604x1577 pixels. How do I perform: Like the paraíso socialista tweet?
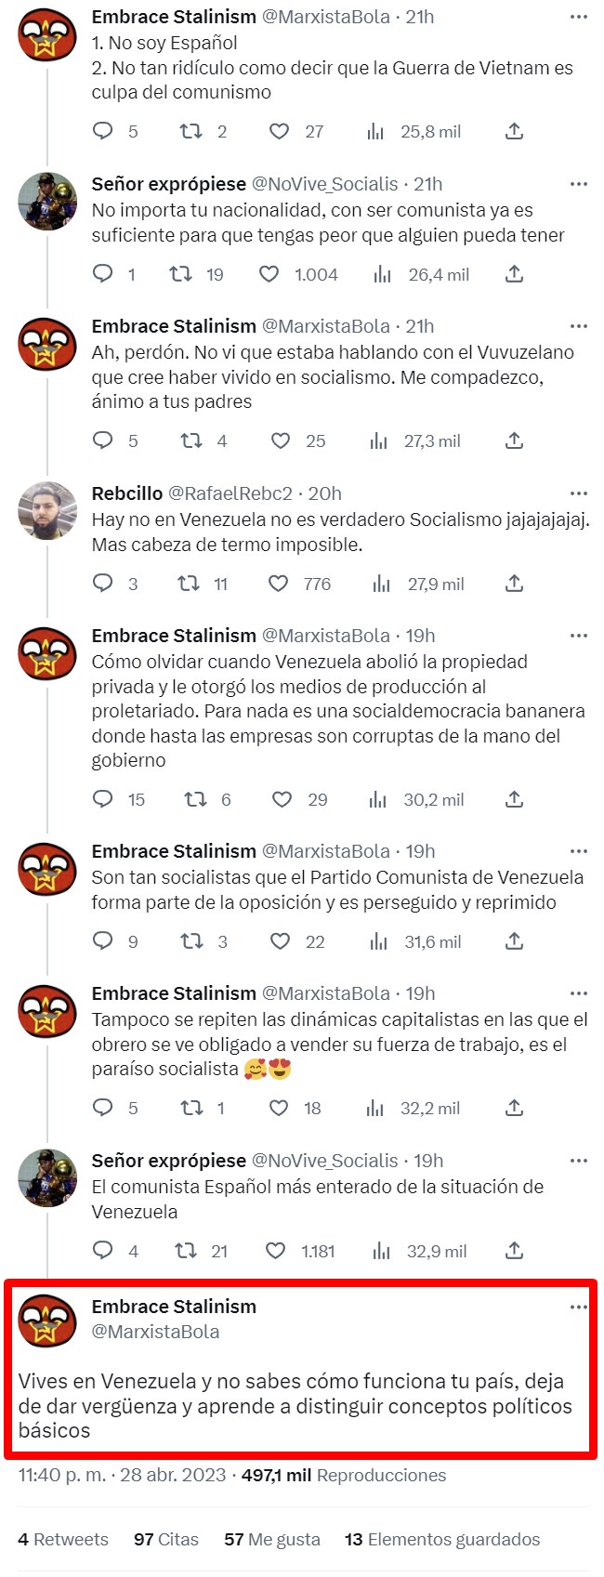278,1108
